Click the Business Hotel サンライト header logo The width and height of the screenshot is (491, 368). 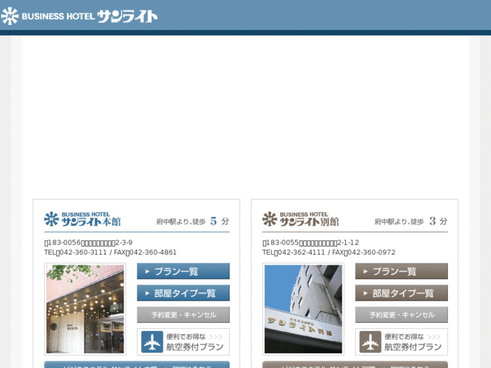(x=79, y=16)
